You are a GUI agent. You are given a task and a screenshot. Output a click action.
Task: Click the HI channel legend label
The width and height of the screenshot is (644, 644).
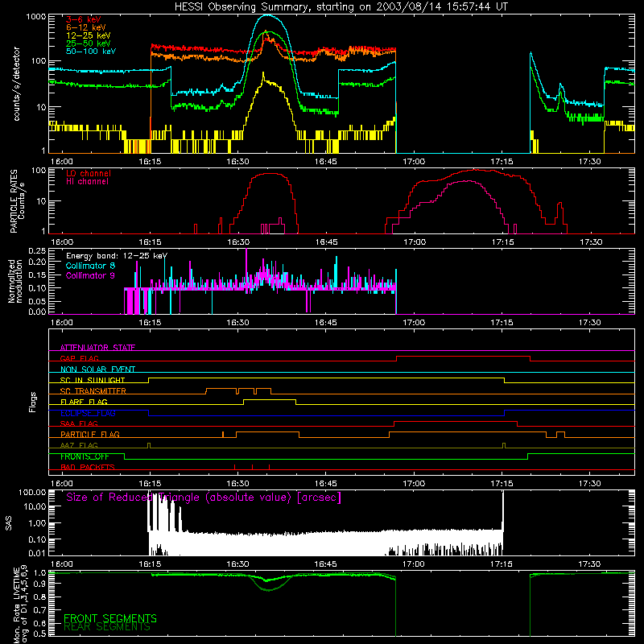(x=87, y=182)
